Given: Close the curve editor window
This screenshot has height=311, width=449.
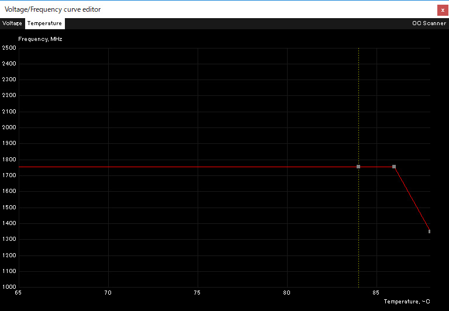Looking at the screenshot, I should coord(443,11).
